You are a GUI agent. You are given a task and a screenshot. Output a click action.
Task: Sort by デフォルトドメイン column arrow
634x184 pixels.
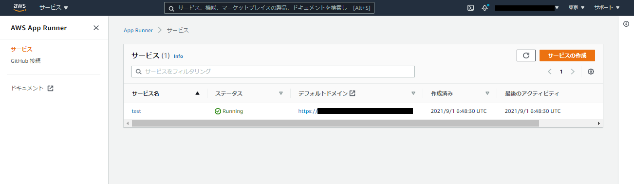(413, 93)
